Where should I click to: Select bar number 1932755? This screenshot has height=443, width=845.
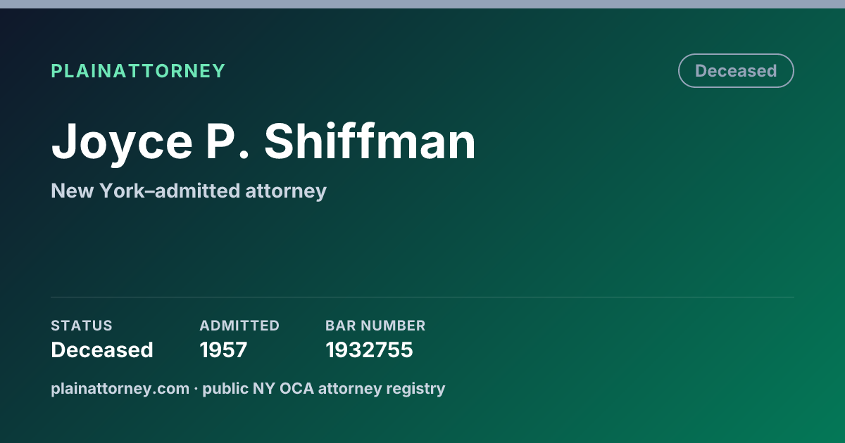pyautogui.click(x=369, y=350)
